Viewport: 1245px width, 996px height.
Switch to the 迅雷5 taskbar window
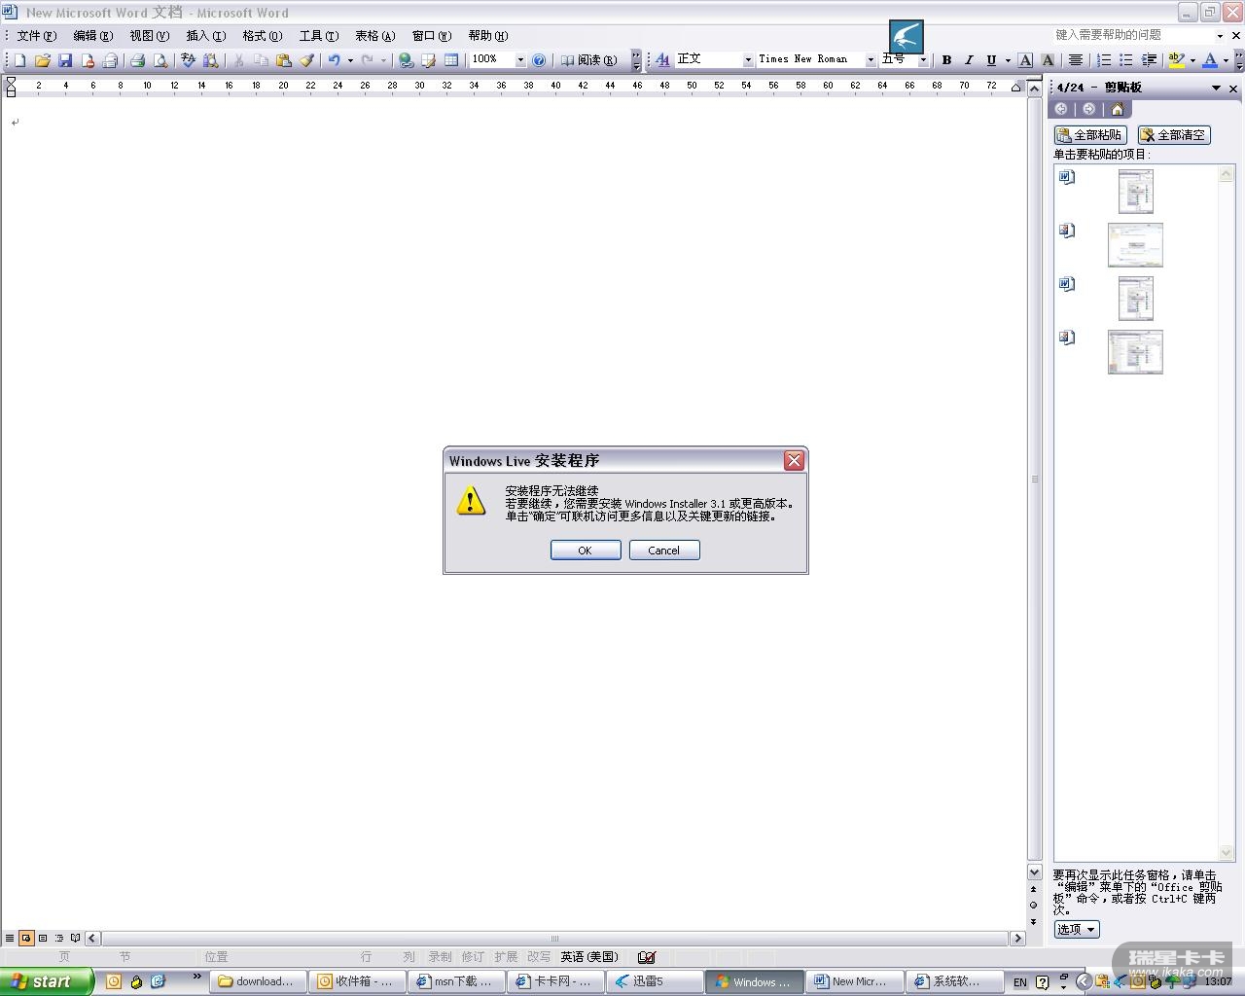(x=656, y=981)
